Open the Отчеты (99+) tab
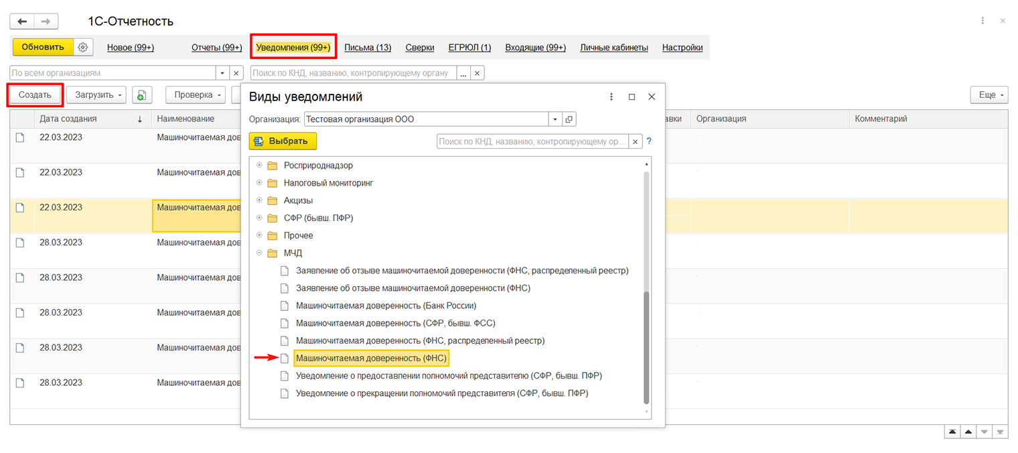Image resolution: width=1018 pixels, height=453 pixels. pos(216,48)
